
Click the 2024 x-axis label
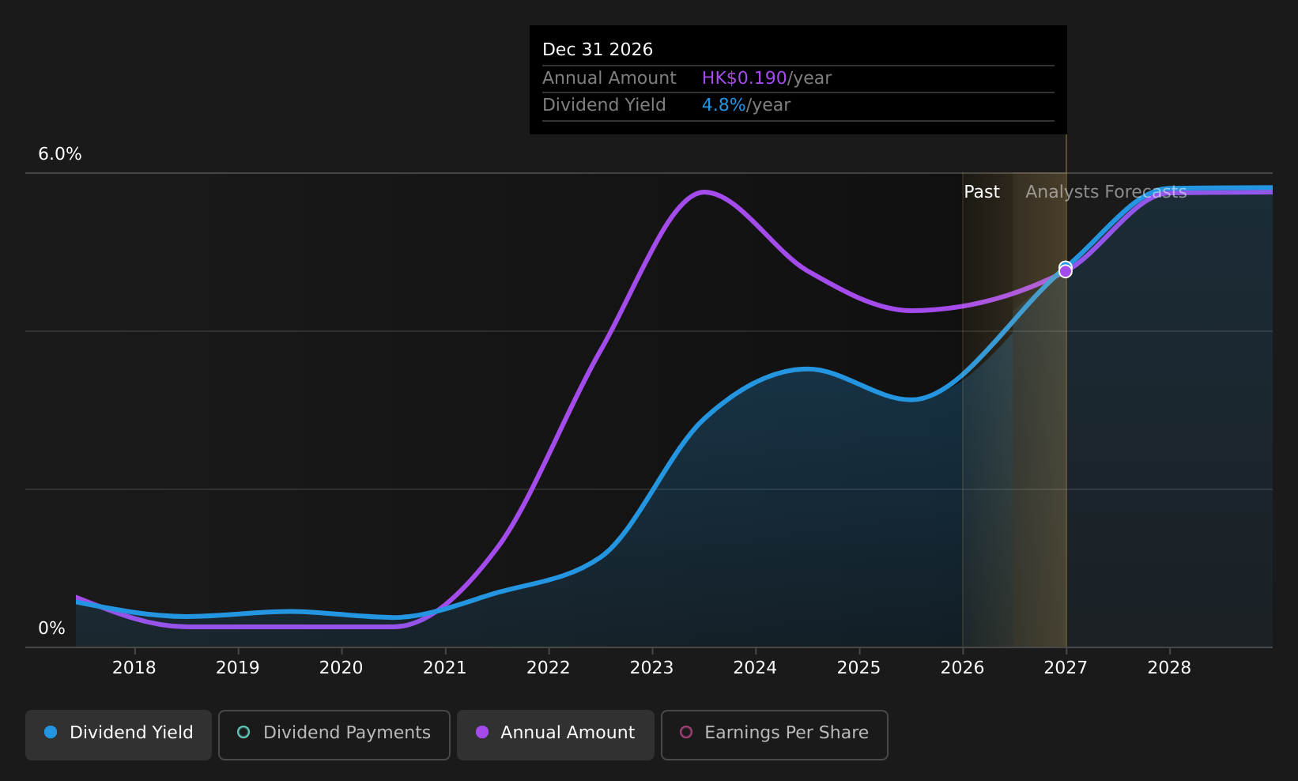(756, 668)
